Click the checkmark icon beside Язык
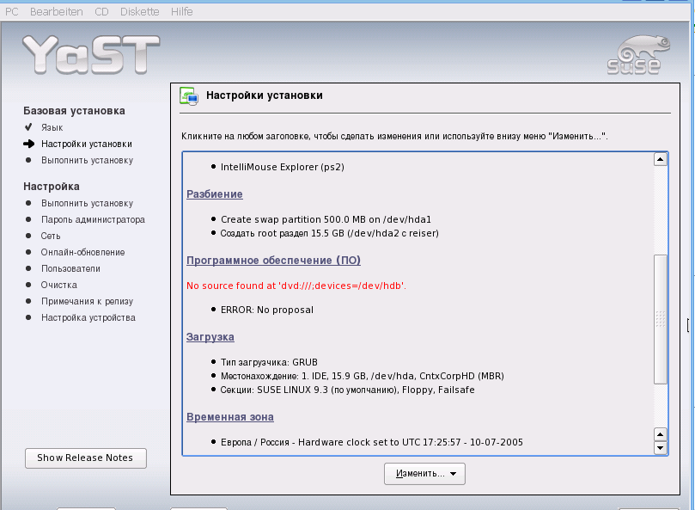This screenshot has width=695, height=510. [x=28, y=127]
